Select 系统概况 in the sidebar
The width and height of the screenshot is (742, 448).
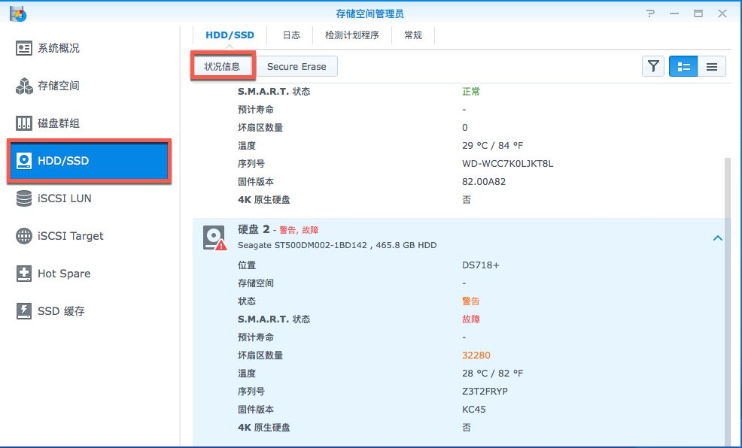(59, 48)
